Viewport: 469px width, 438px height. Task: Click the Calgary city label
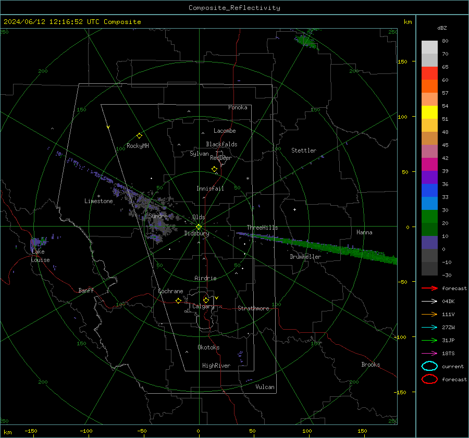tap(203, 306)
